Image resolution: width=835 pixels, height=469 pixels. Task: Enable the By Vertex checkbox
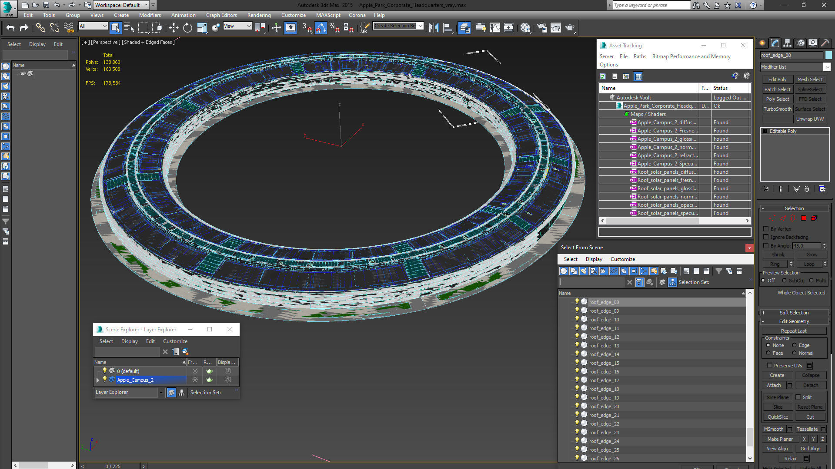pyautogui.click(x=766, y=228)
